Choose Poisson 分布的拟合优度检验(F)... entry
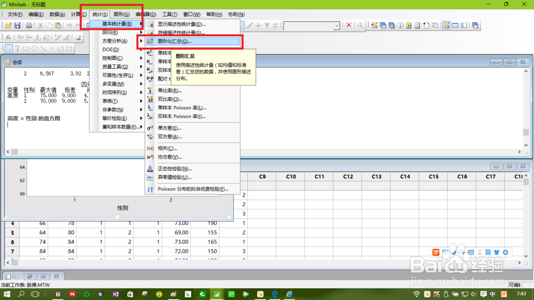 pyautogui.click(x=193, y=189)
